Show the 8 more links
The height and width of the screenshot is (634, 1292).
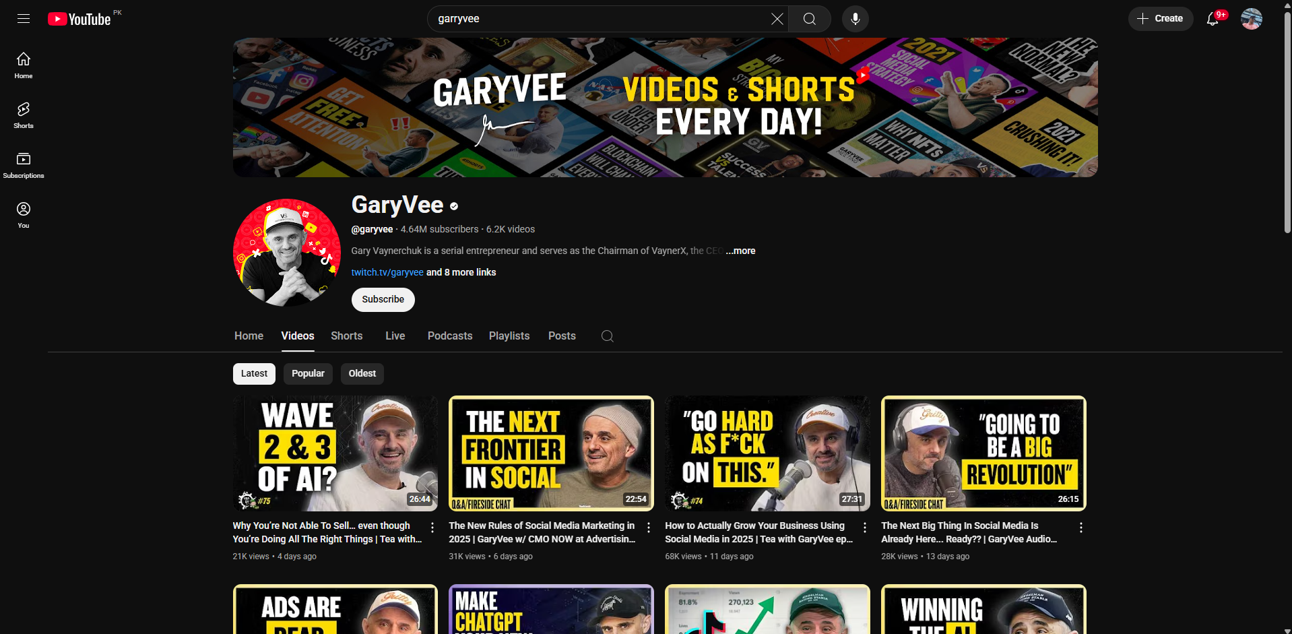point(461,272)
